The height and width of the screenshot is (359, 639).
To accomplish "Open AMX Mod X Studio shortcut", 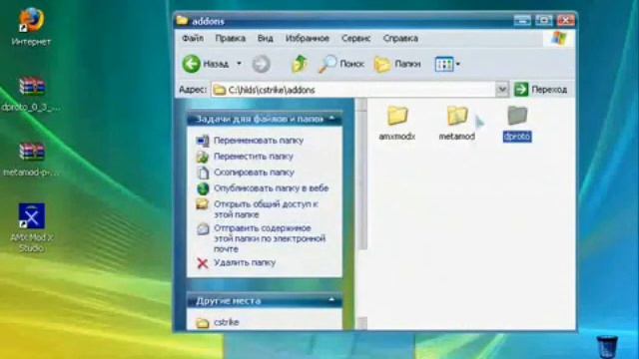I will tap(31, 227).
